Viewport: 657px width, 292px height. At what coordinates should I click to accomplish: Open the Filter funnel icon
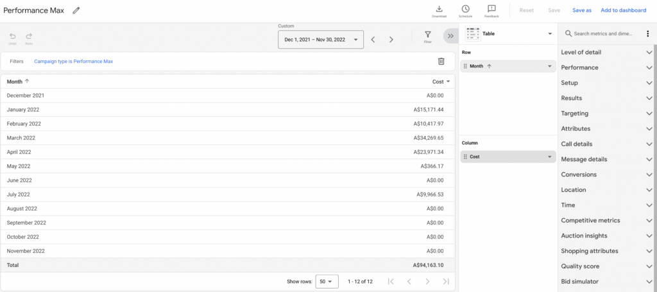[427, 36]
